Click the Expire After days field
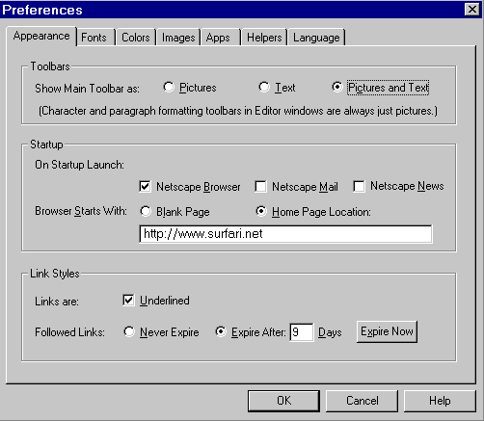484x421 pixels. 301,332
